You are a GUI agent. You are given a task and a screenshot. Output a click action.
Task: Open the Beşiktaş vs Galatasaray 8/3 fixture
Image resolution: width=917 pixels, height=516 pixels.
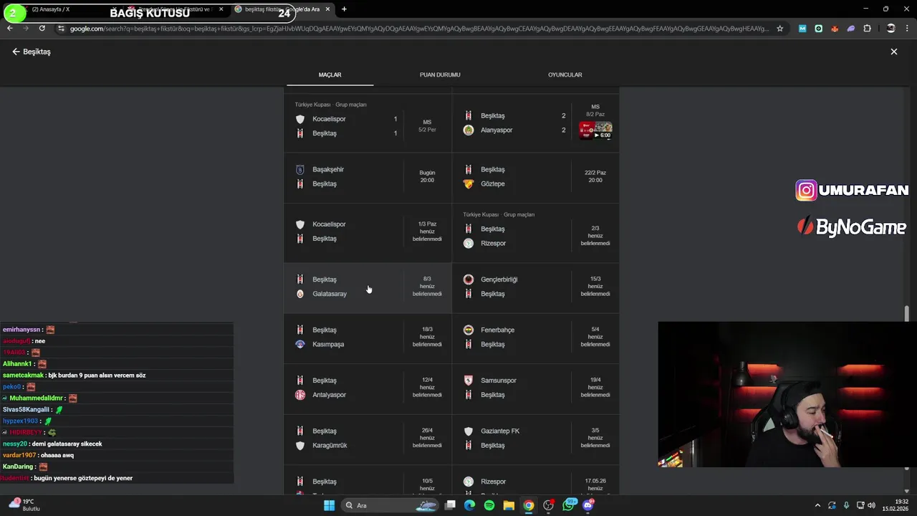pos(368,287)
